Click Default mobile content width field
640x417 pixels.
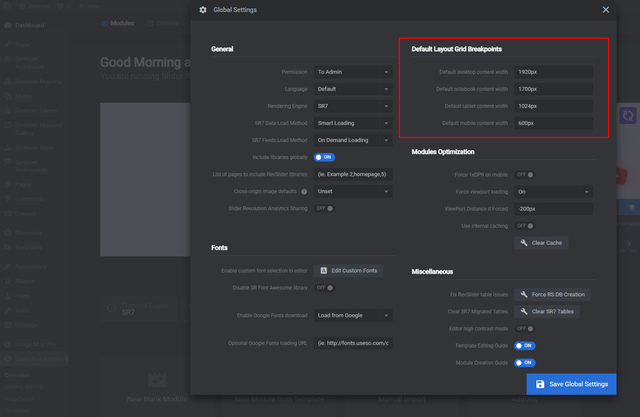pyautogui.click(x=553, y=123)
